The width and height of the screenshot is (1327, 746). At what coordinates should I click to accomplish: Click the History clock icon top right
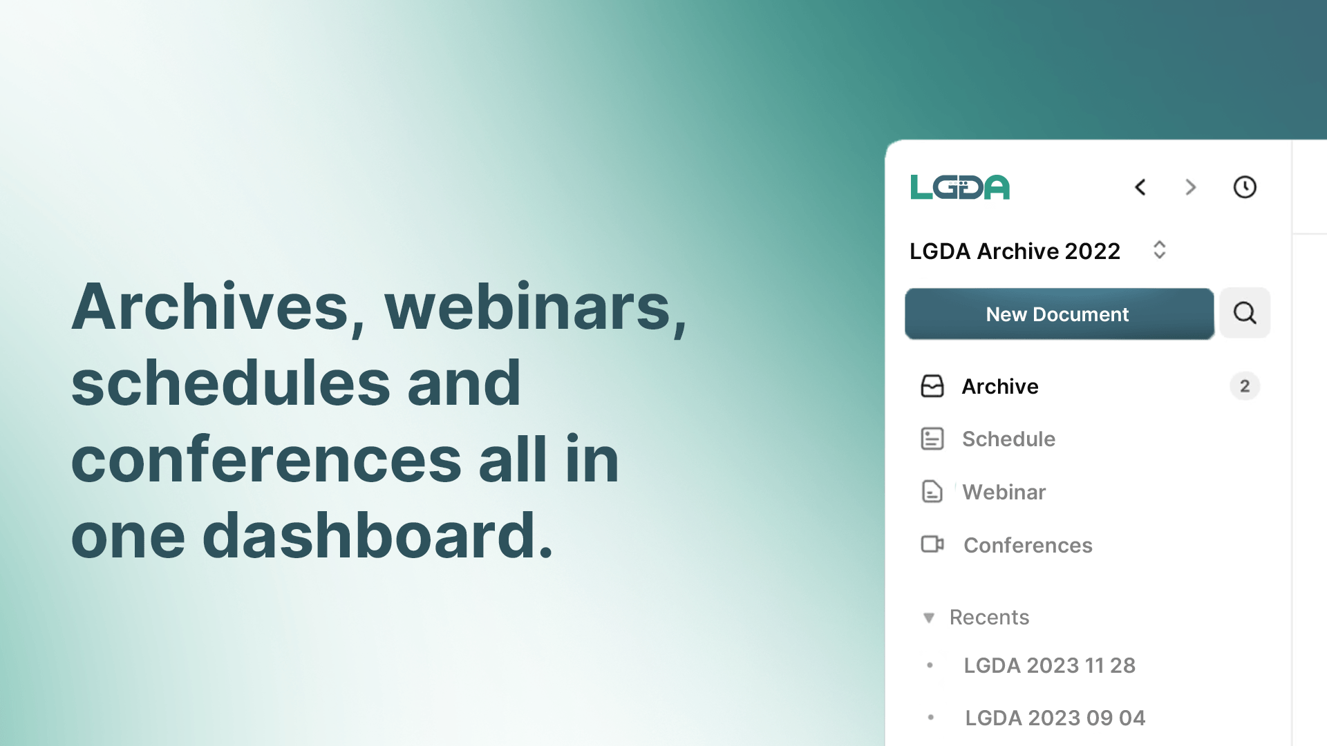[x=1245, y=186]
